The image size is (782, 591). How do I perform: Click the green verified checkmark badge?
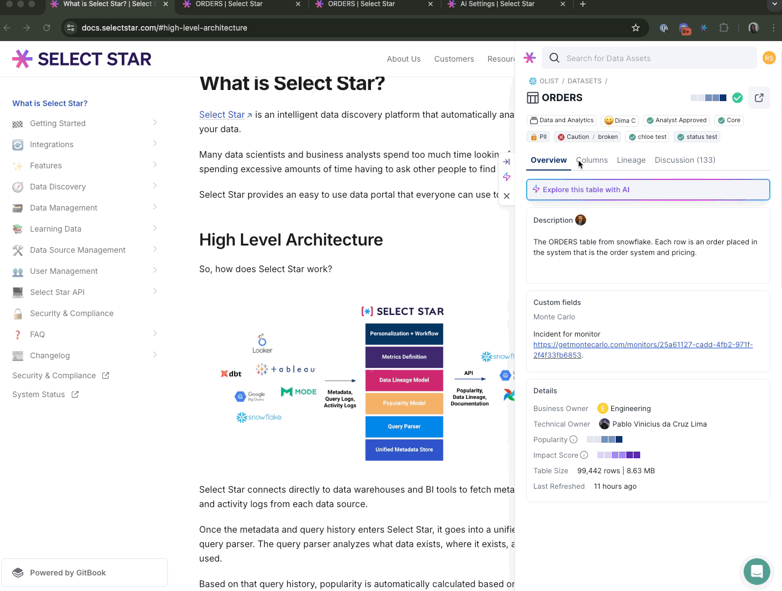pos(738,98)
